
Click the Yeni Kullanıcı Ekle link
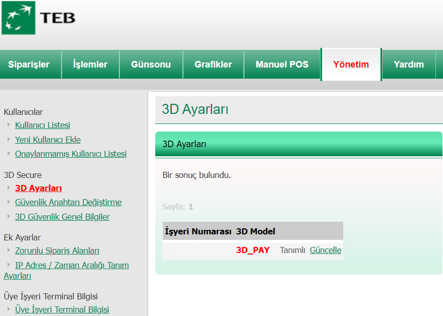pyautogui.click(x=48, y=140)
